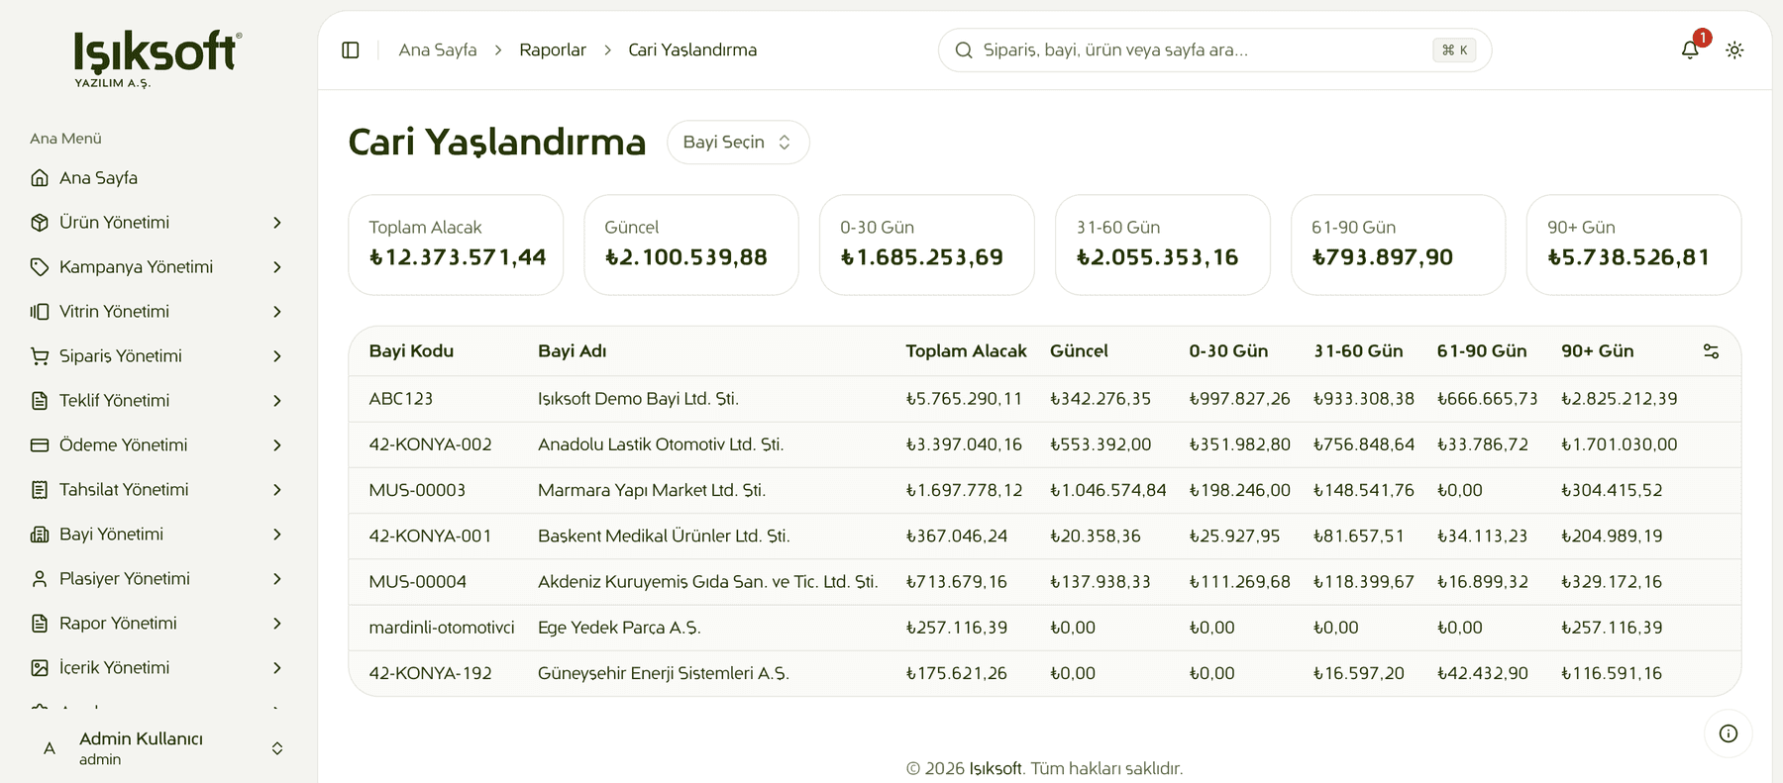Screen dimensions: 1783x783
Task: Select bayi code ABC123 cell
Action: click(401, 399)
